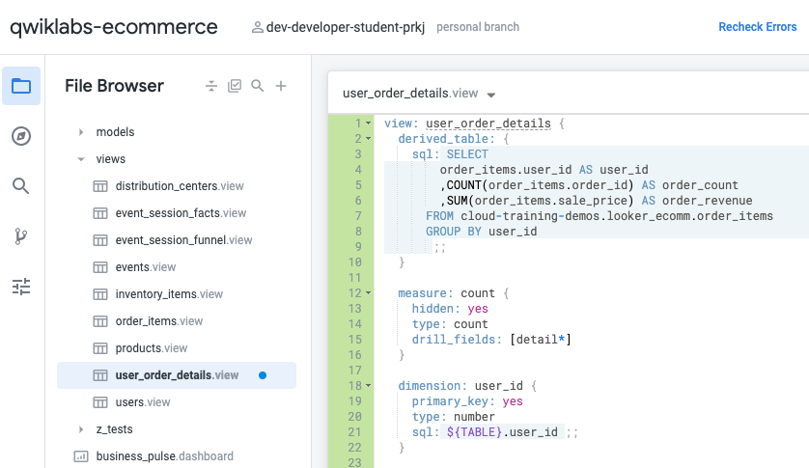Click the 'type: number' line
Image resolution: width=809 pixels, height=468 pixels.
click(454, 417)
